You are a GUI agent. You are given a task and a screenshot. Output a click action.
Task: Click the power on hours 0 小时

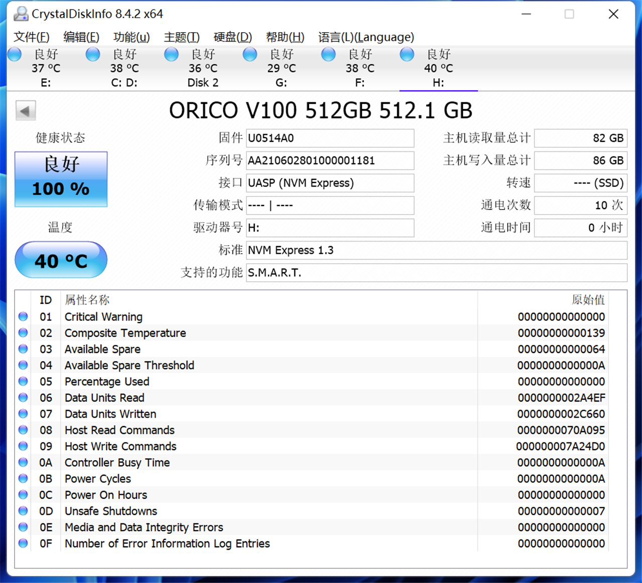click(x=581, y=228)
